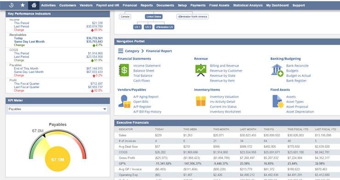
Task: Click the breadcrumb chevron after Category
Action: 142,51
